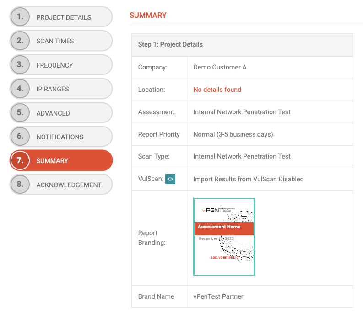Click the orange SUMMARY page heading

tap(148, 15)
